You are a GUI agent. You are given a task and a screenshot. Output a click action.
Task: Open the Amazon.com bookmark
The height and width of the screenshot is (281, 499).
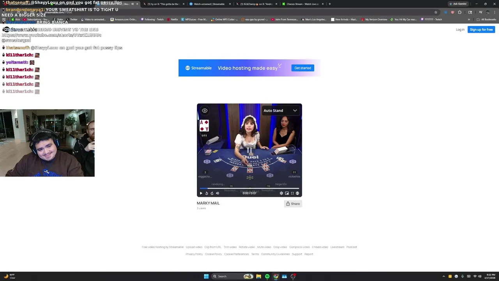tap(124, 20)
